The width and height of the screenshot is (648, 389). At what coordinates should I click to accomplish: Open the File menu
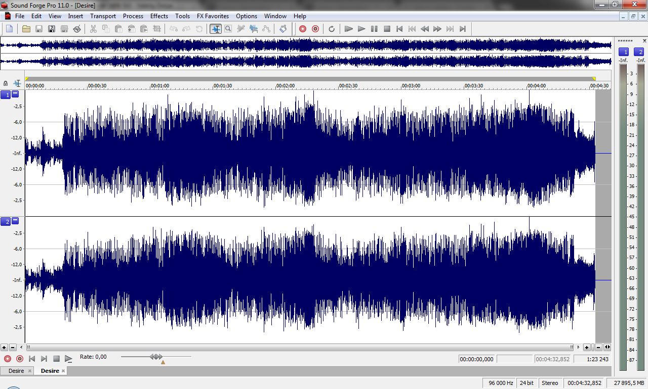pyautogui.click(x=20, y=16)
